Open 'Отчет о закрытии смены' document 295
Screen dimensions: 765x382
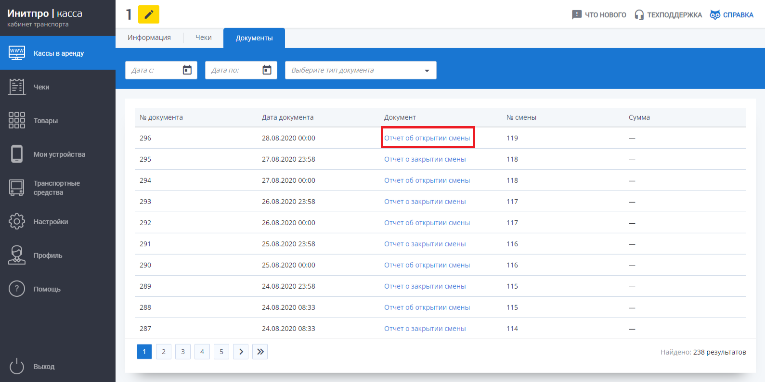click(x=425, y=159)
